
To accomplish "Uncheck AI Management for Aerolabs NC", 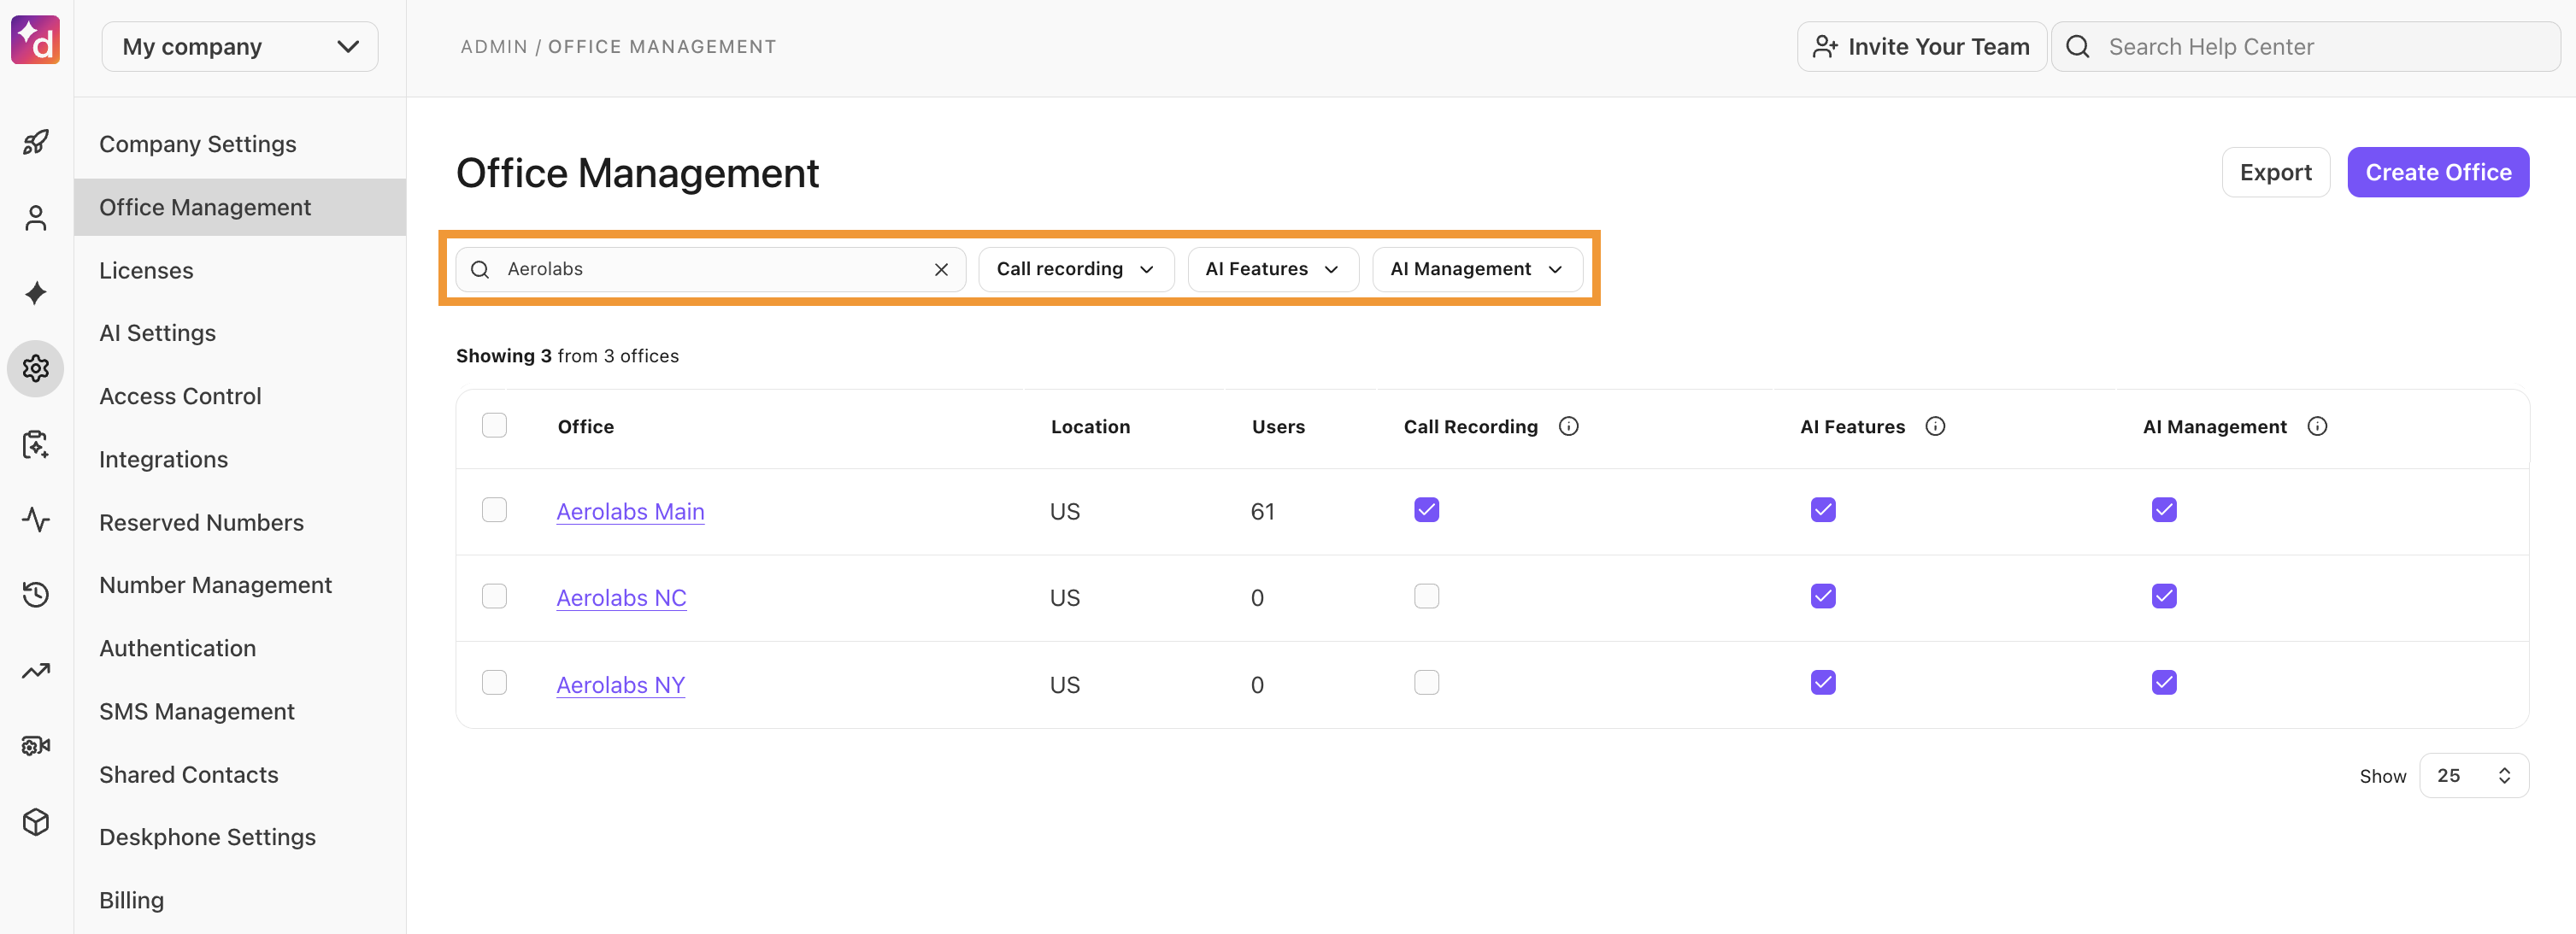I will coord(2164,596).
